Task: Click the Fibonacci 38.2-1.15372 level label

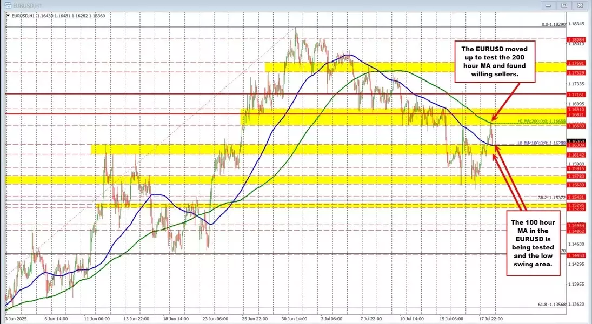Action: click(551, 197)
